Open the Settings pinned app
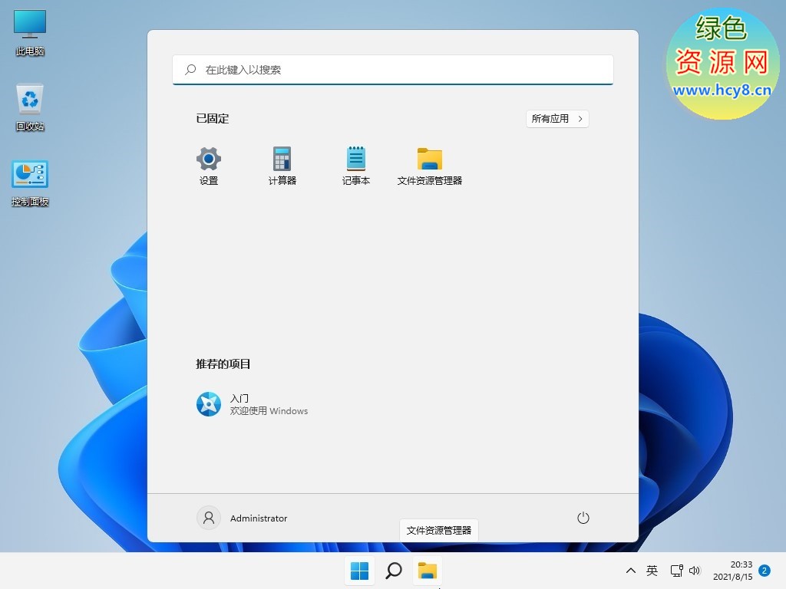Viewport: 786px width, 589px height. click(x=209, y=166)
